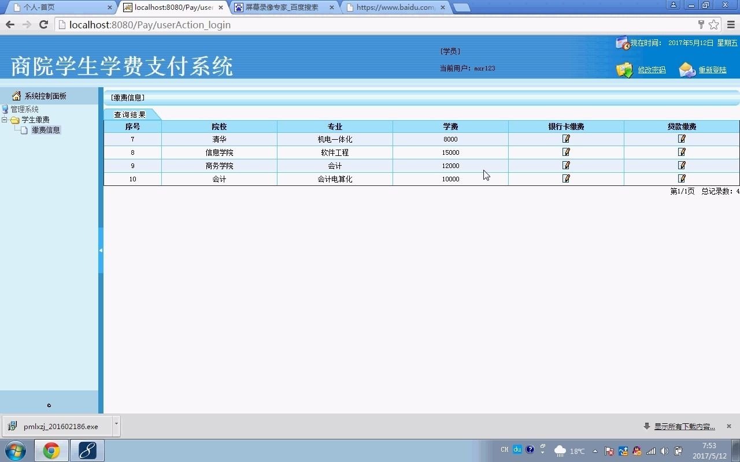The image size is (740, 462).
Task: Click the 重新登陆 link
Action: 713,70
